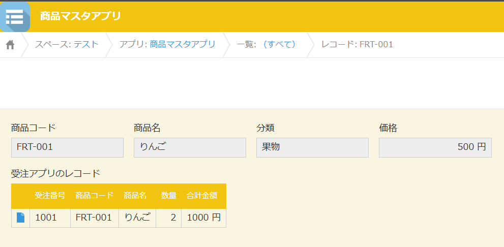
Task: Click the 商品コード field showing FRT-001
Action: point(67,148)
